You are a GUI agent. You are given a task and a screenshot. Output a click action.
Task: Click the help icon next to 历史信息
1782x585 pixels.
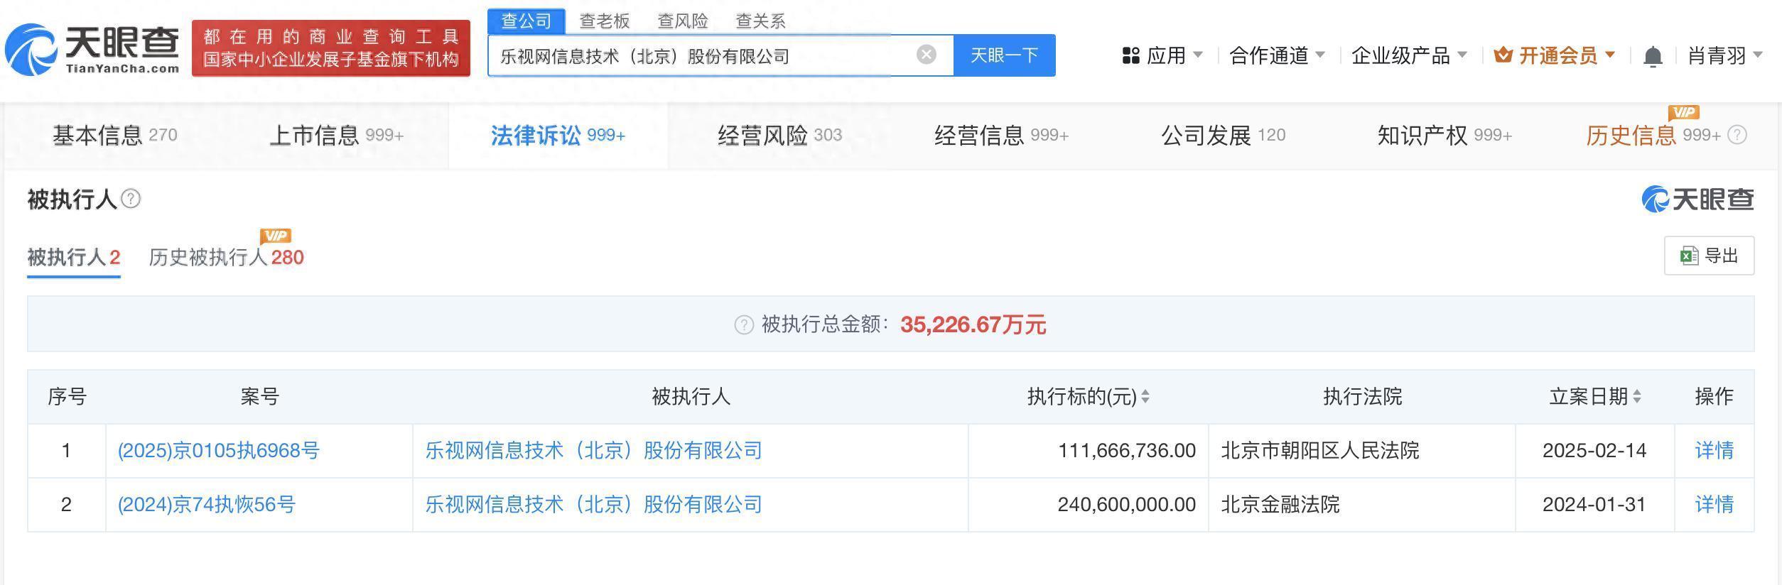tap(1737, 135)
